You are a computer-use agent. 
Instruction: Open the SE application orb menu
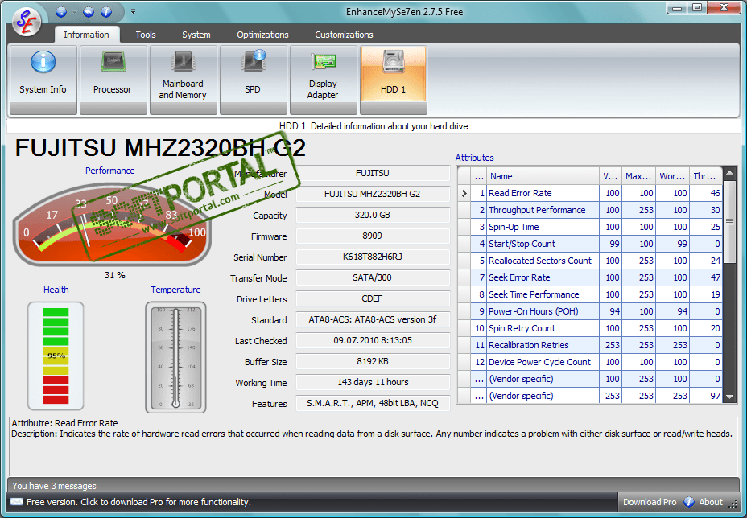(27, 22)
